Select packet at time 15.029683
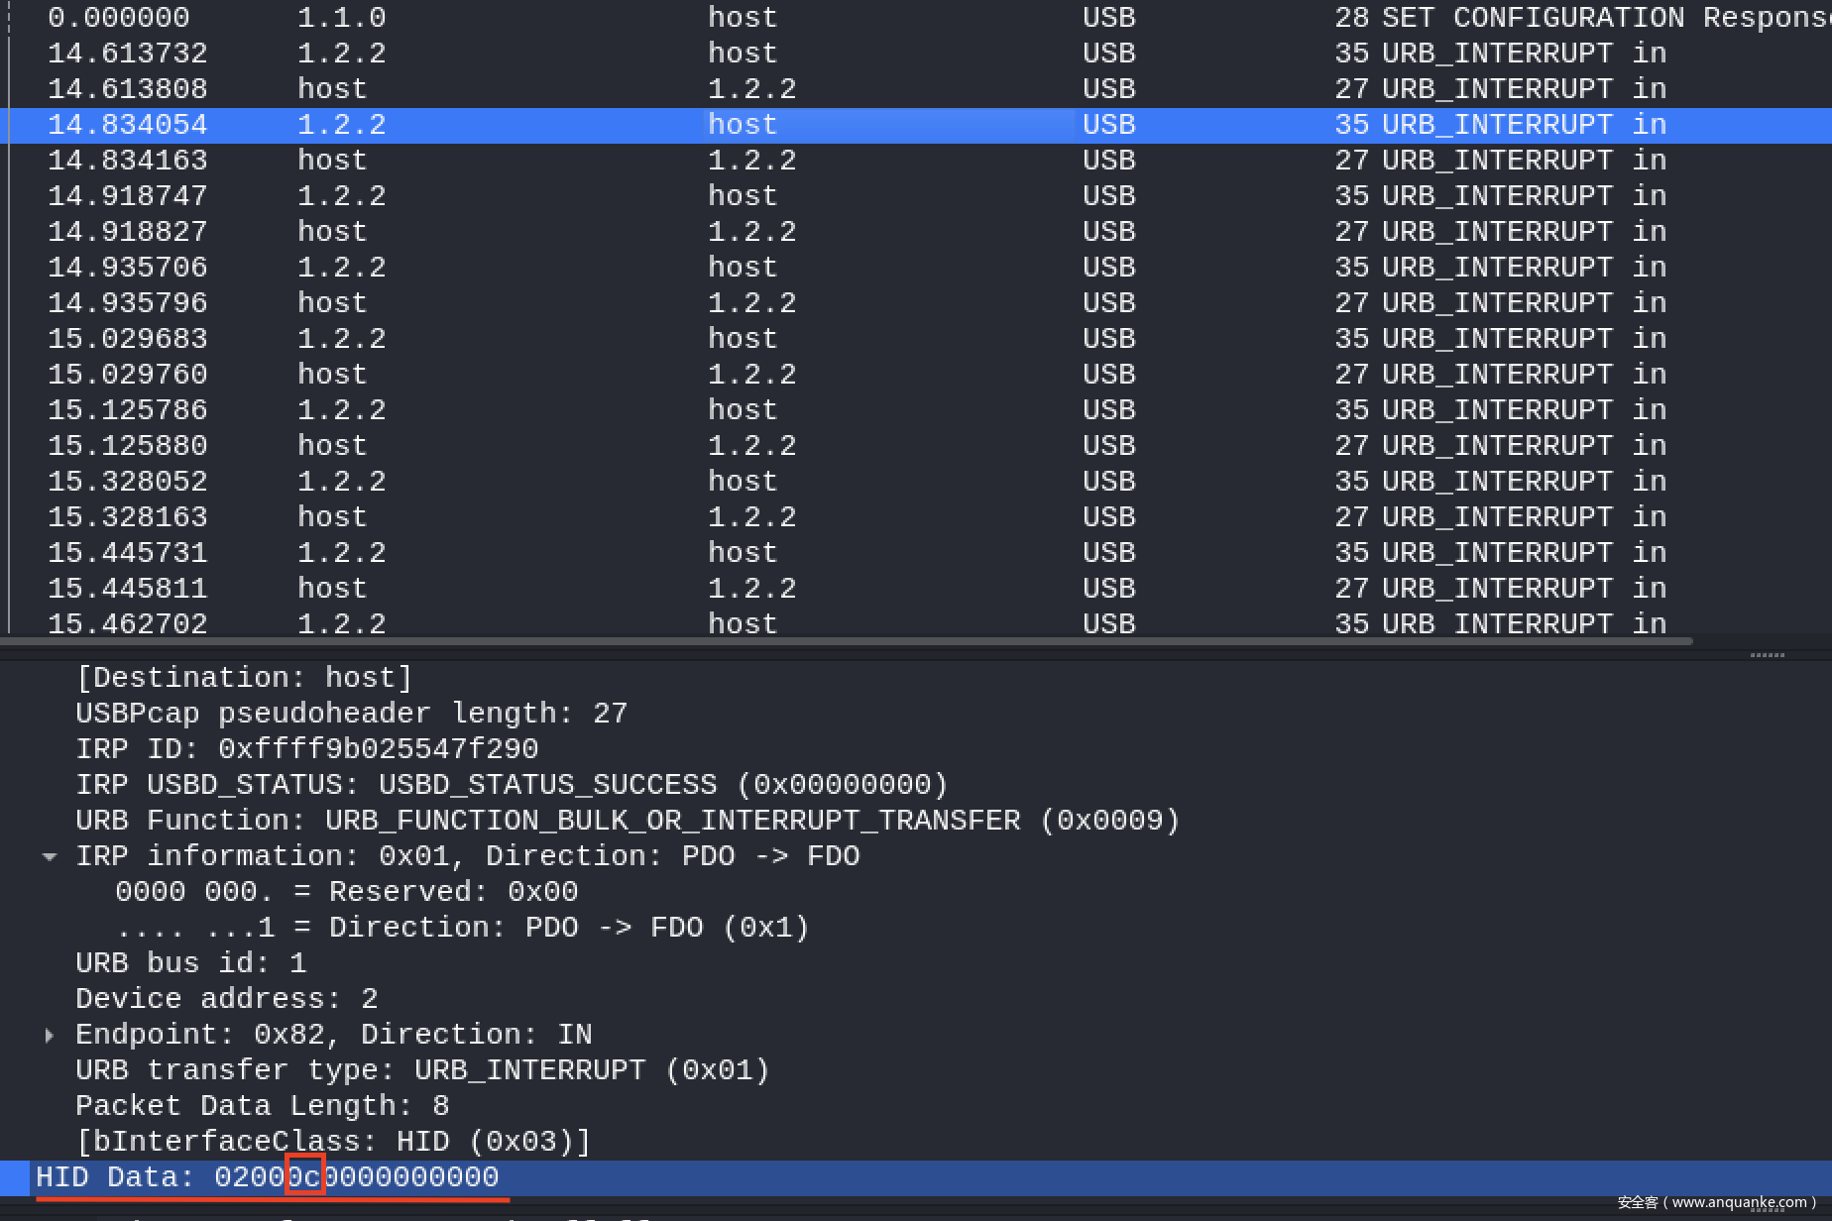 pyautogui.click(x=128, y=339)
